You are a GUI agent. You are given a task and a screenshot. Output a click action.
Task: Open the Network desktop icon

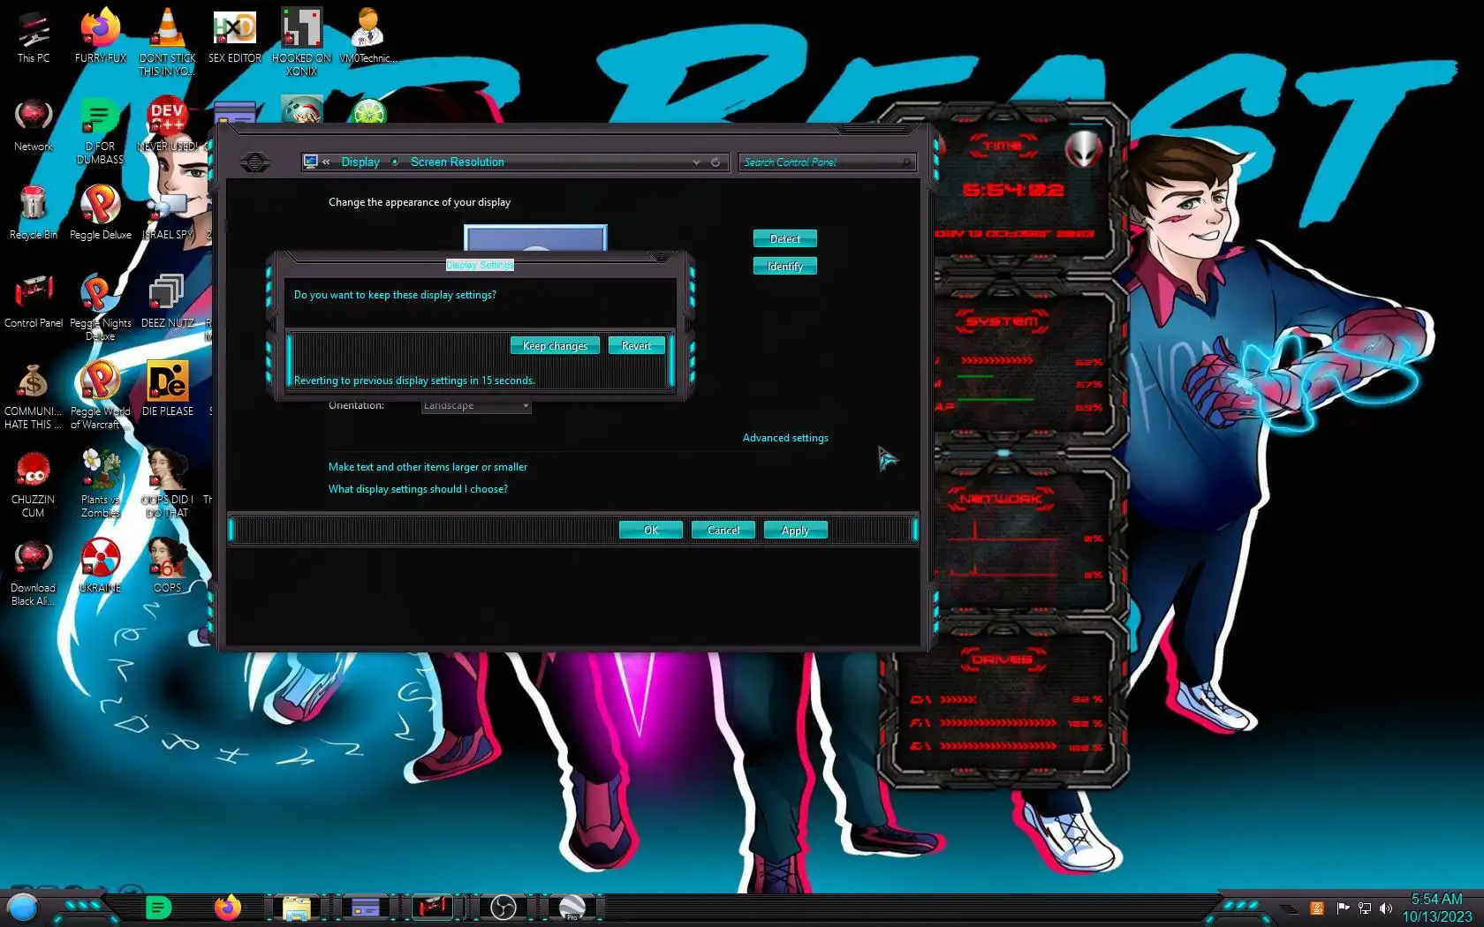pyautogui.click(x=34, y=124)
